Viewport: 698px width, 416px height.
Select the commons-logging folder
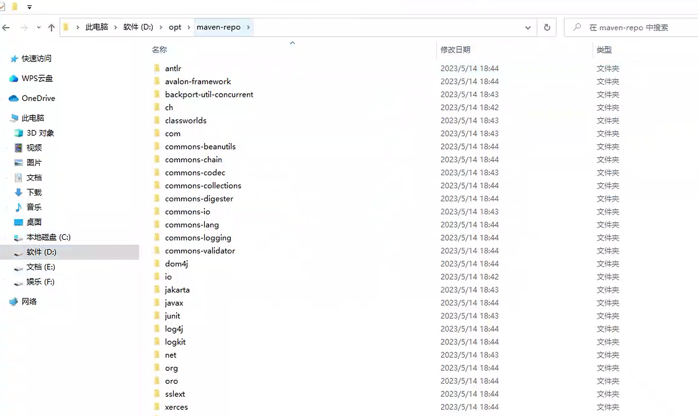(198, 238)
